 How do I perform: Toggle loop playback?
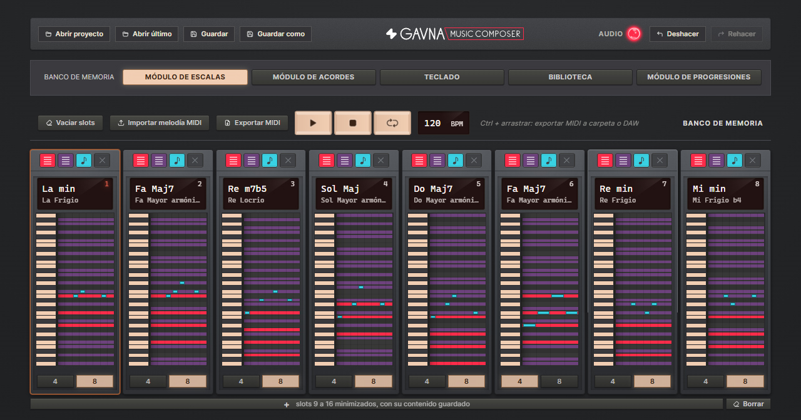[392, 123]
